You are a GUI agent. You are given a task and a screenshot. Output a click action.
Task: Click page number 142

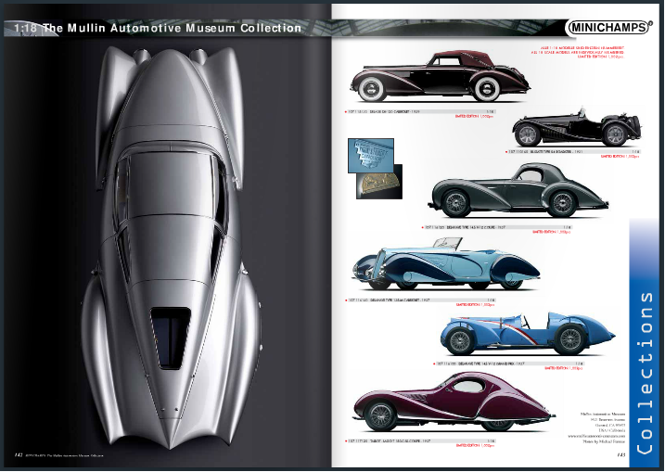click(x=19, y=454)
